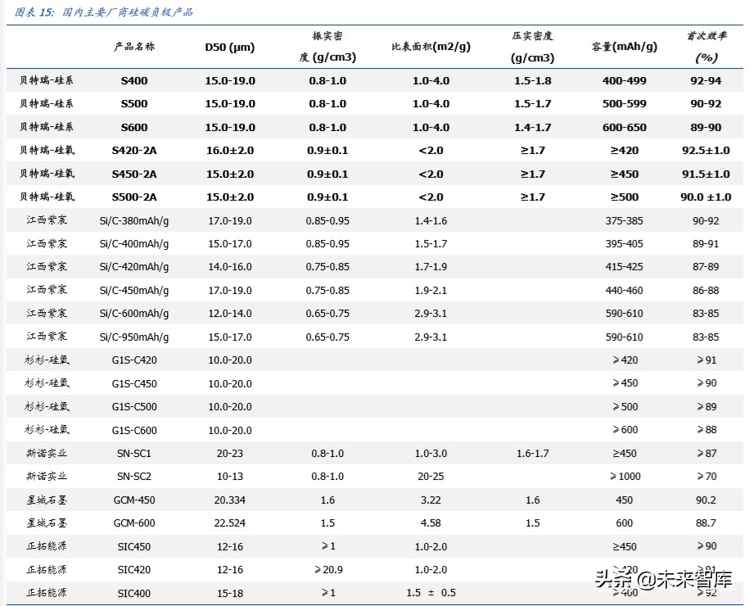Select D50 value '16.0±2.0'
This screenshot has height=606, width=749.
point(230,151)
